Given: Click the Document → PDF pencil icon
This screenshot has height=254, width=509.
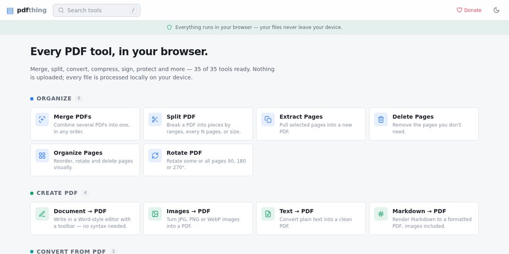Looking at the screenshot, I should click(42, 214).
